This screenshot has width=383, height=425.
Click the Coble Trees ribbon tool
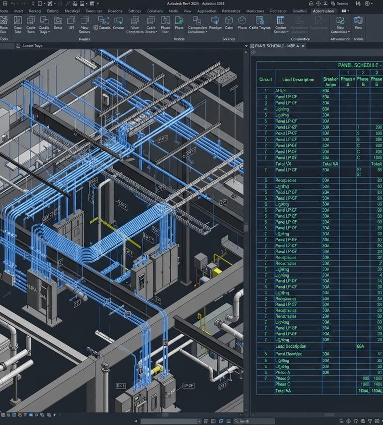[30, 25]
